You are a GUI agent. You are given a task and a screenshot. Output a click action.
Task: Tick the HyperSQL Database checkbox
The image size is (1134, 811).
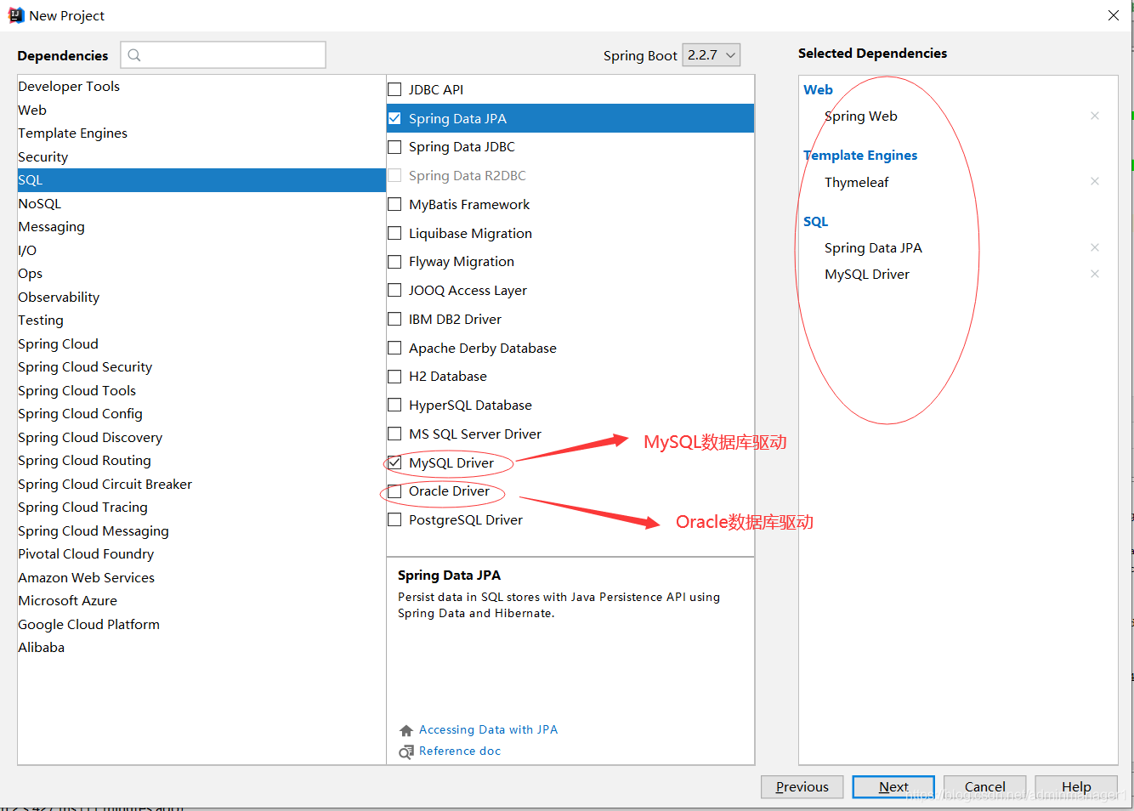[394, 405]
